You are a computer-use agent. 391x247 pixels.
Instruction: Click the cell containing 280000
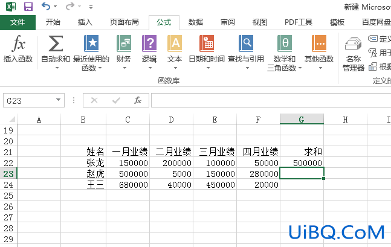point(258,173)
